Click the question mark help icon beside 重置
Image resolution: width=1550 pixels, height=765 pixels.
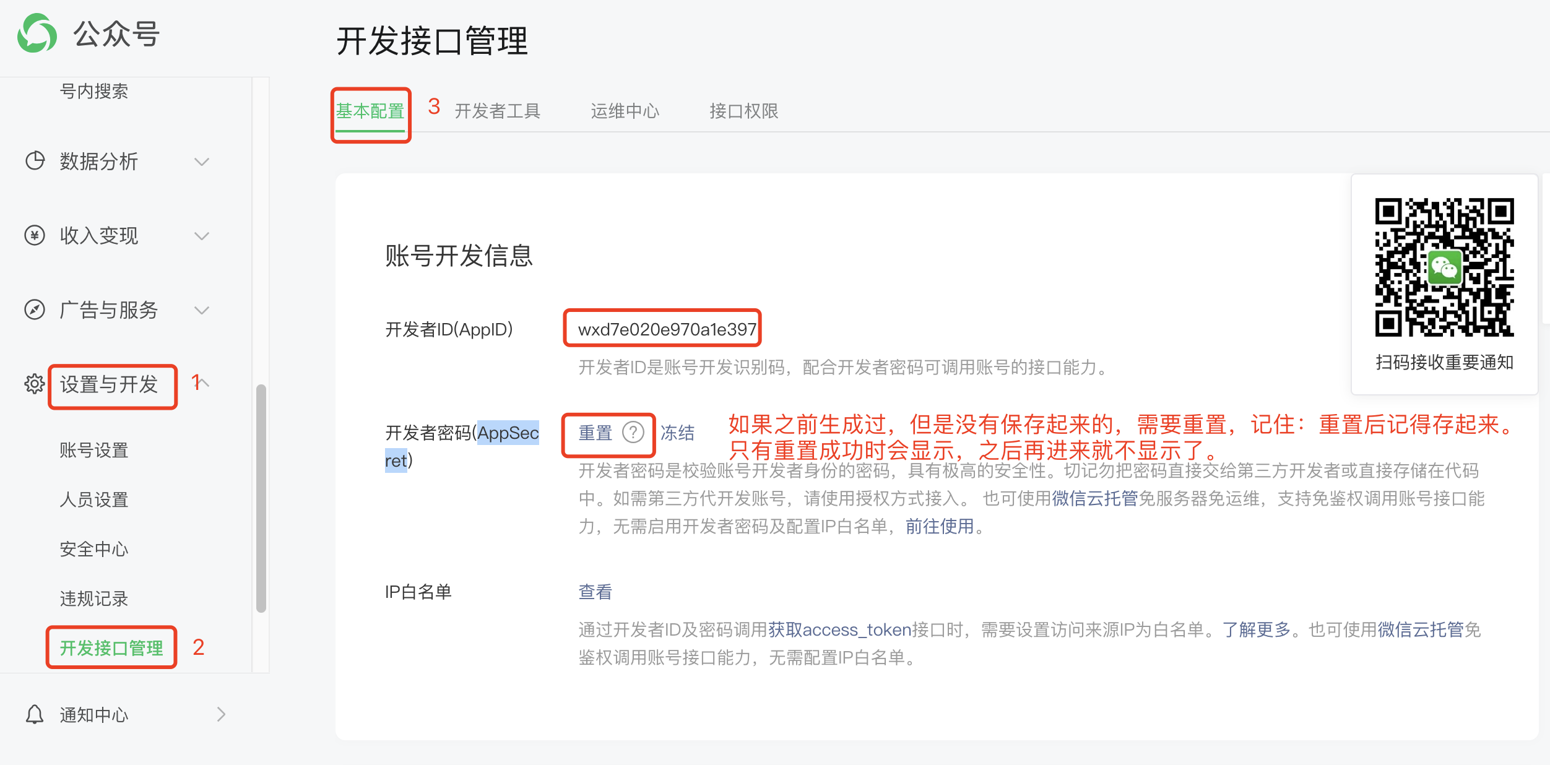pyautogui.click(x=633, y=432)
